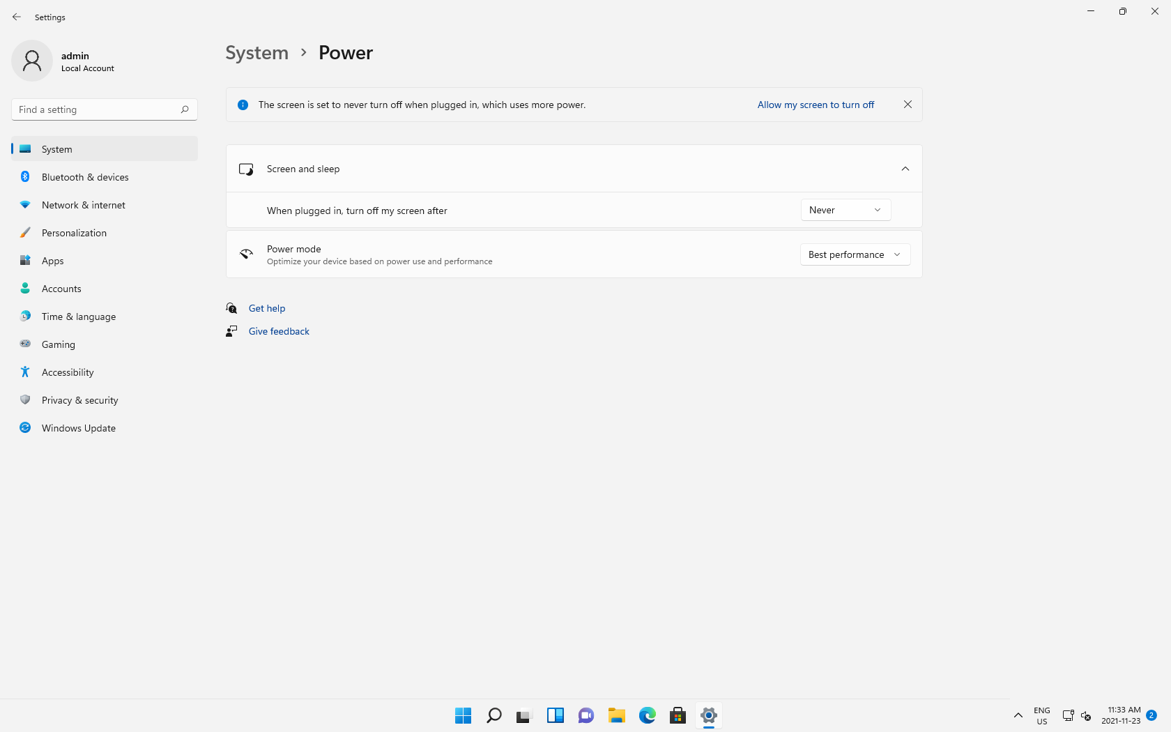1171x732 pixels.
Task: Open the turn off screen Never dropdown
Action: pyautogui.click(x=845, y=210)
